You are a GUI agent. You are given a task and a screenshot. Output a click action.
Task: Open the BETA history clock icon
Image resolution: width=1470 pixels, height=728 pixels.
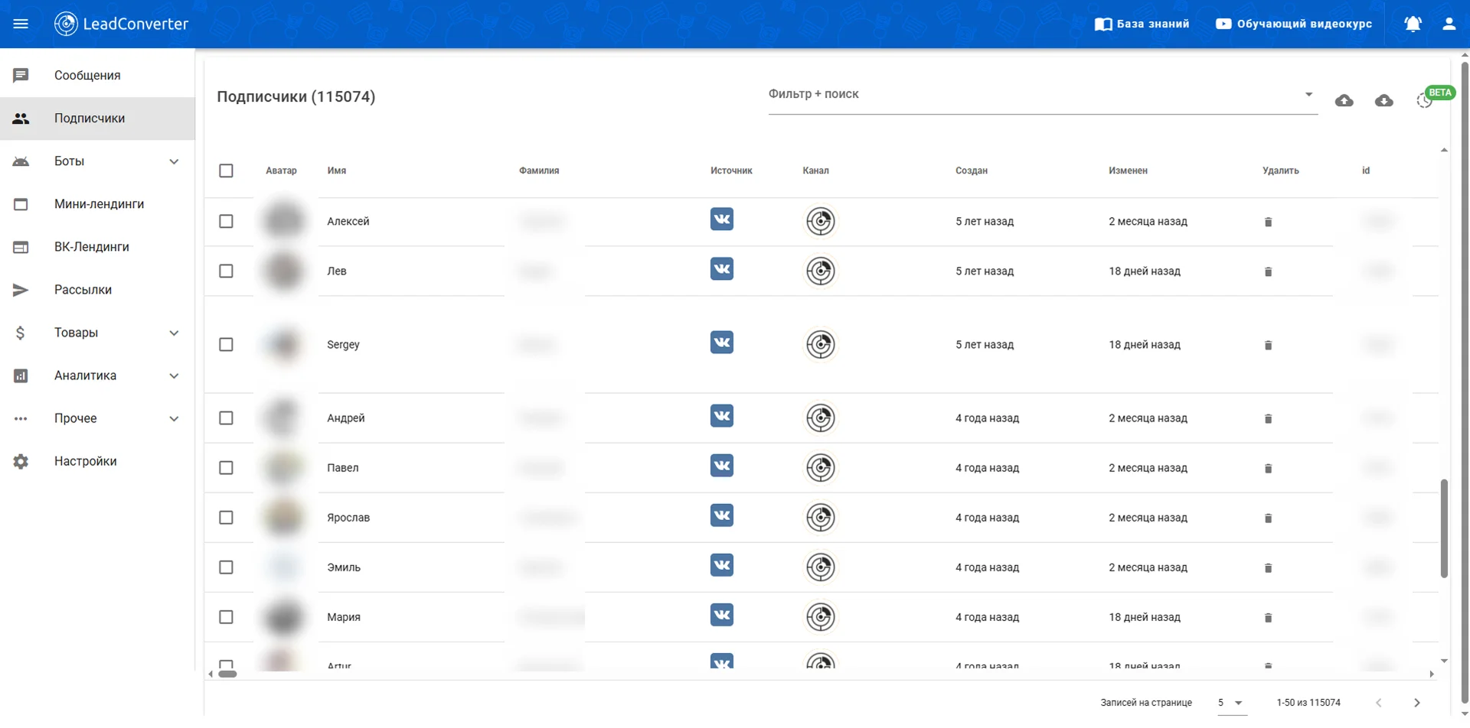pyautogui.click(x=1424, y=101)
